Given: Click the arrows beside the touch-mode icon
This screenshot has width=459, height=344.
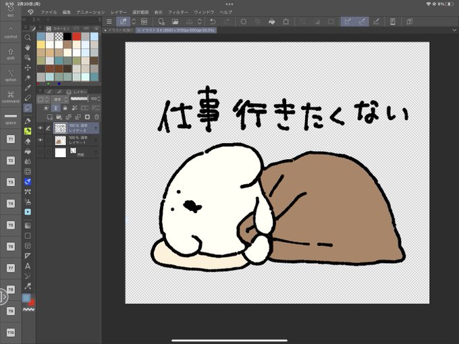Looking at the screenshot, I should tap(134, 22).
